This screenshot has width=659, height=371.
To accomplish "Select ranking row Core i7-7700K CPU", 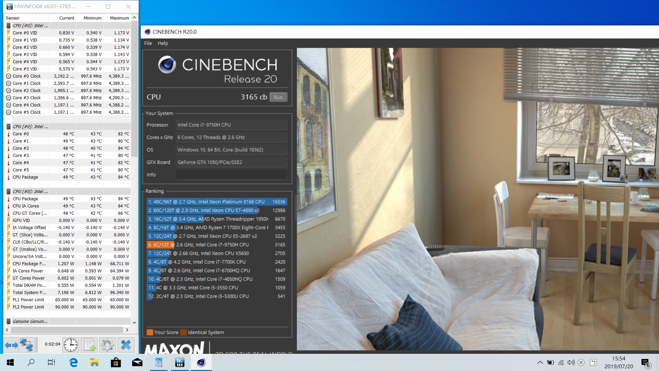I will 217,262.
